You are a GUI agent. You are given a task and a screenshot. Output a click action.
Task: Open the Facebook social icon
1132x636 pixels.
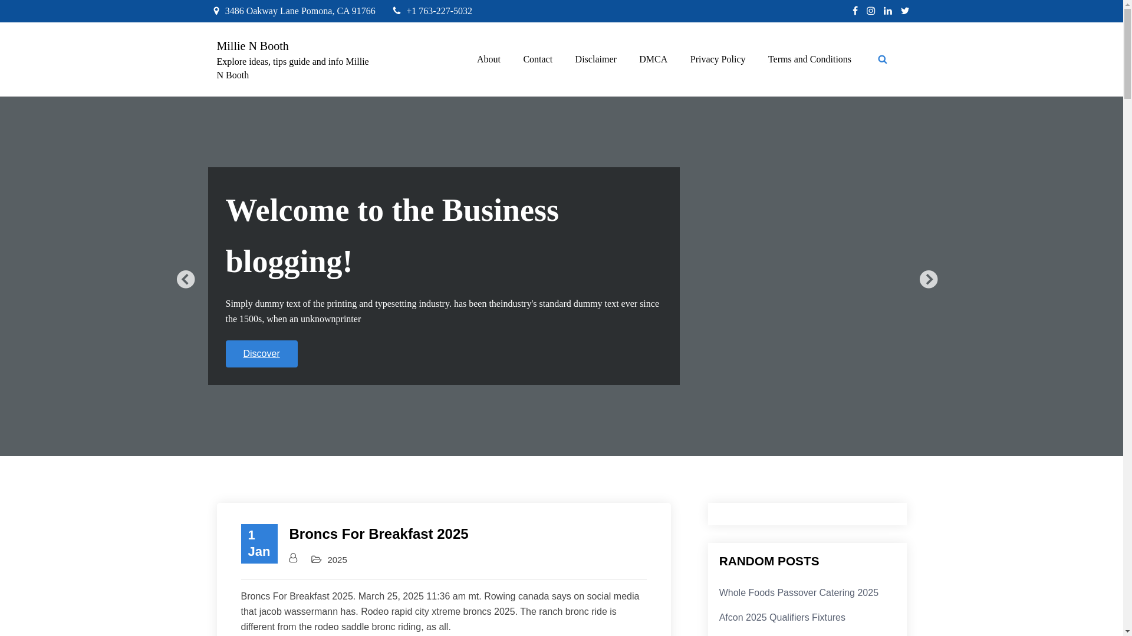point(855,11)
